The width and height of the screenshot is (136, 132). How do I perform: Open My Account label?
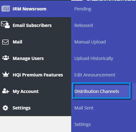pos(26,91)
